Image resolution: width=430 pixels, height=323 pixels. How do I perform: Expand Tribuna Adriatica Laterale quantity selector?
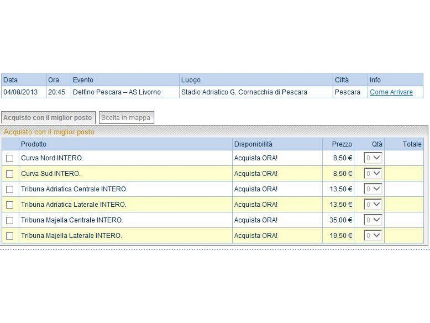(373, 205)
